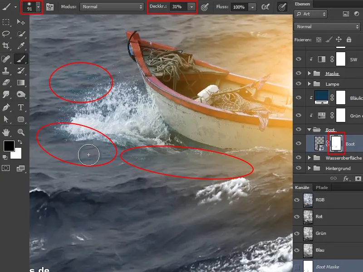
Task: Change screen mode button
Action: tap(21, 168)
